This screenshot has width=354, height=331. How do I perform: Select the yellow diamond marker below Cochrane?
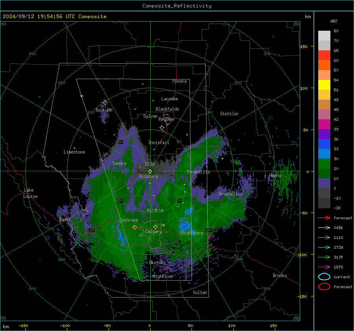135,227
